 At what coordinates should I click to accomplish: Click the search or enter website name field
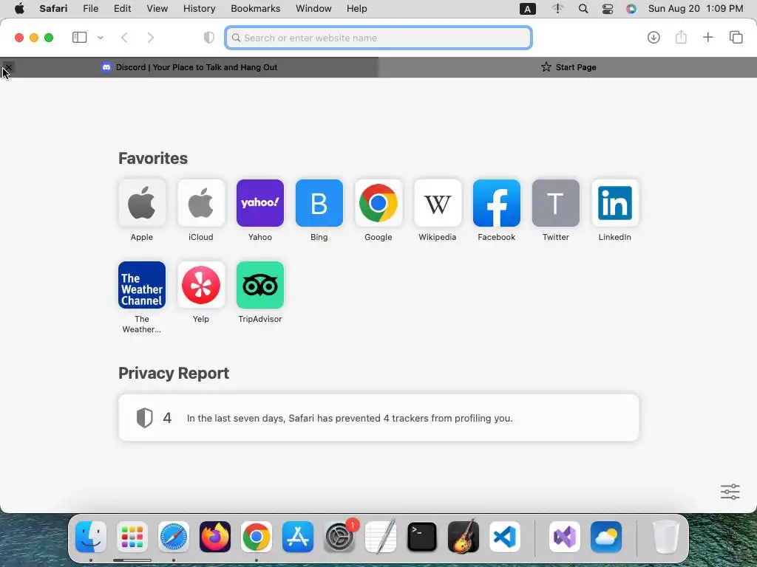378,38
